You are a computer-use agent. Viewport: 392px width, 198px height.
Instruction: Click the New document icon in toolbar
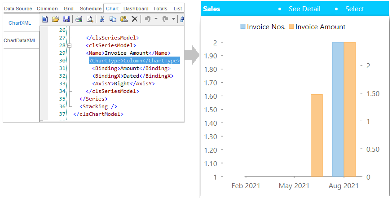[x=45, y=19]
